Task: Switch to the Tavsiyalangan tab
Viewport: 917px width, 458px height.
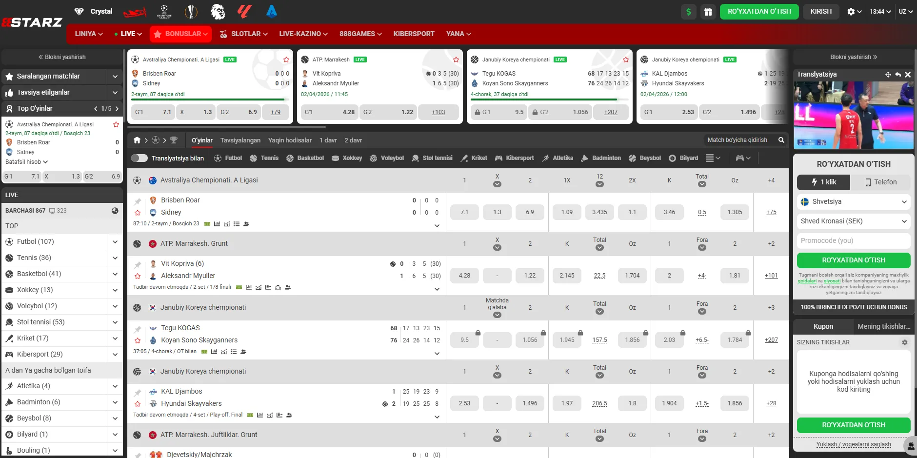Action: [240, 140]
